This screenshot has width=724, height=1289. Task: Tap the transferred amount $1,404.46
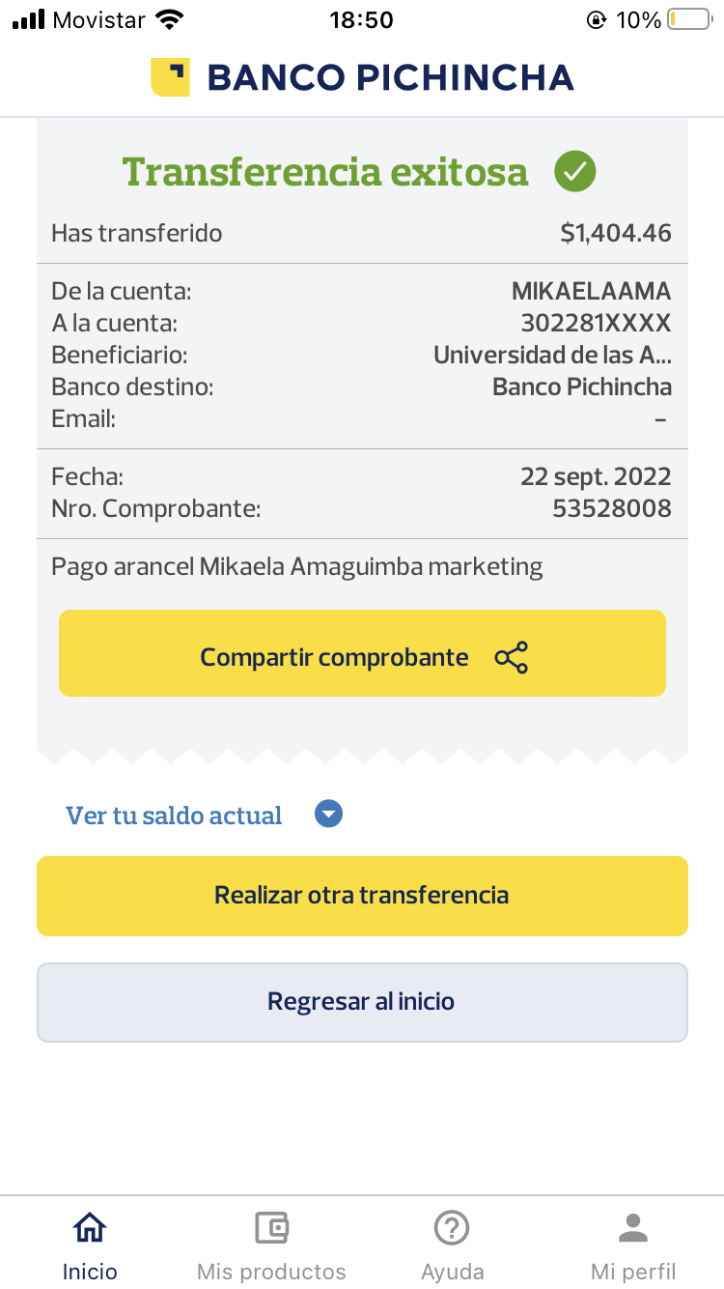tap(615, 233)
